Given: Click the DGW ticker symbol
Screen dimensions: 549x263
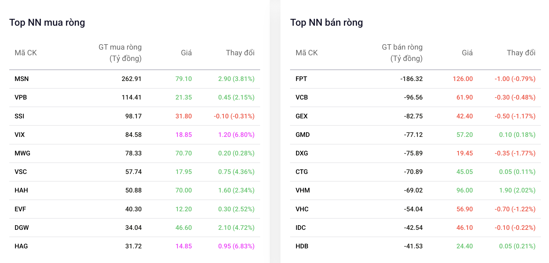Looking at the screenshot, I should [22, 228].
